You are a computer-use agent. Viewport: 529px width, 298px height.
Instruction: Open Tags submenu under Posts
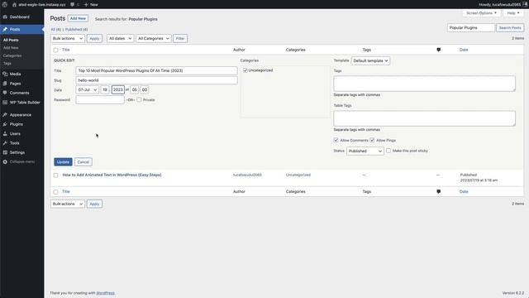pyautogui.click(x=7, y=64)
